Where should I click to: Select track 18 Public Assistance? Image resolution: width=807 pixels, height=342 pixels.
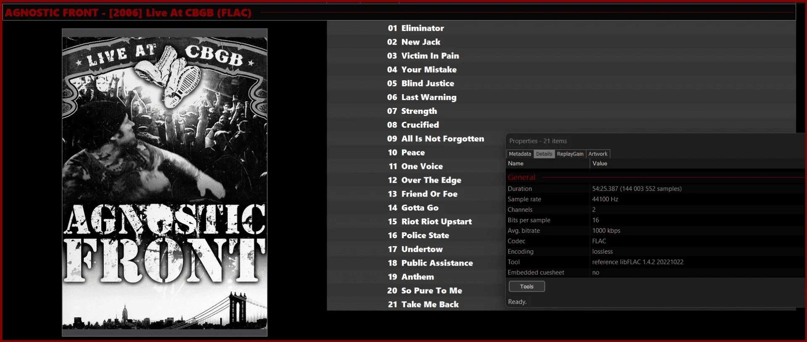[430, 263]
